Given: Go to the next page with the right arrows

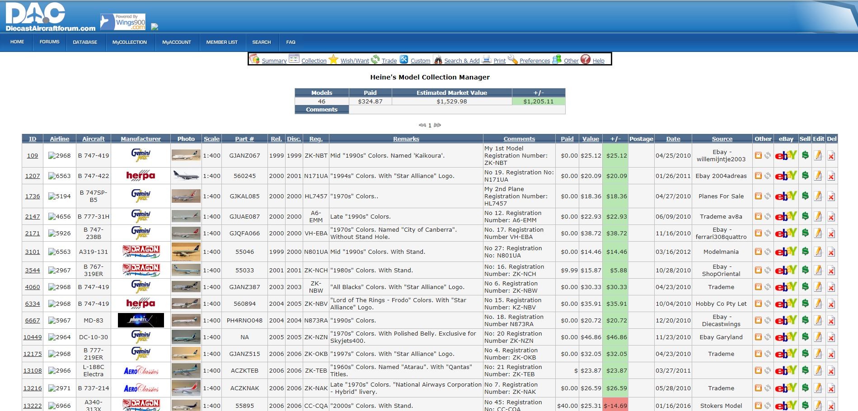Looking at the screenshot, I should click(x=437, y=125).
